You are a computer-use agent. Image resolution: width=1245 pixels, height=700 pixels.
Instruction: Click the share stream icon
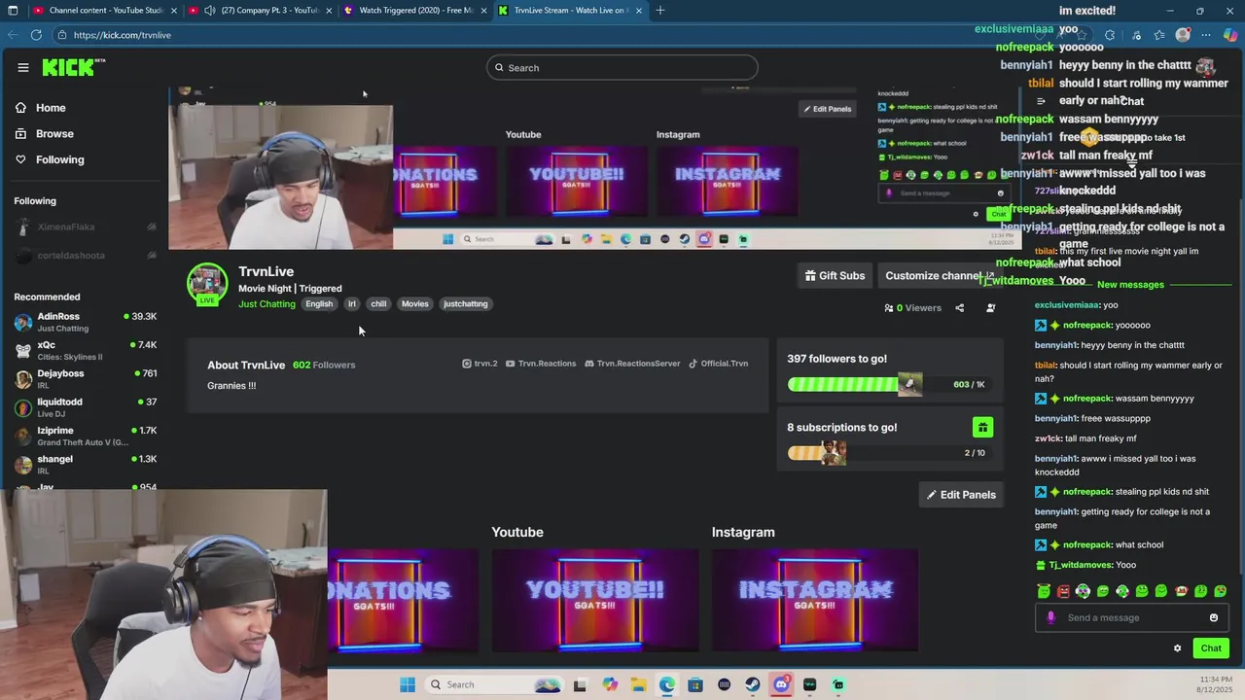(x=959, y=308)
